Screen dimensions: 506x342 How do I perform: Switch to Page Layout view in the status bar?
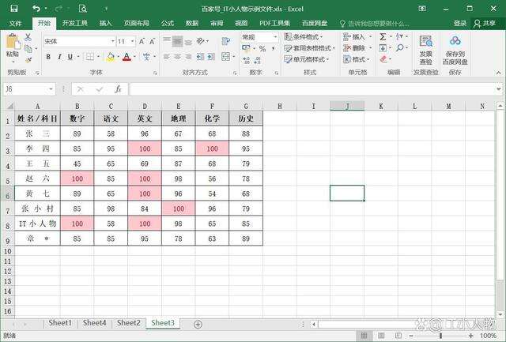click(381, 336)
